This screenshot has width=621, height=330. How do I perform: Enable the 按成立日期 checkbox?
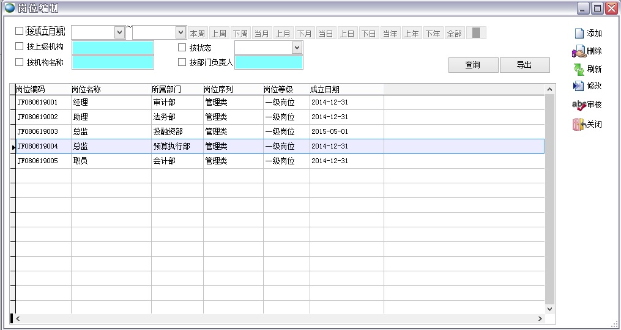(x=19, y=31)
